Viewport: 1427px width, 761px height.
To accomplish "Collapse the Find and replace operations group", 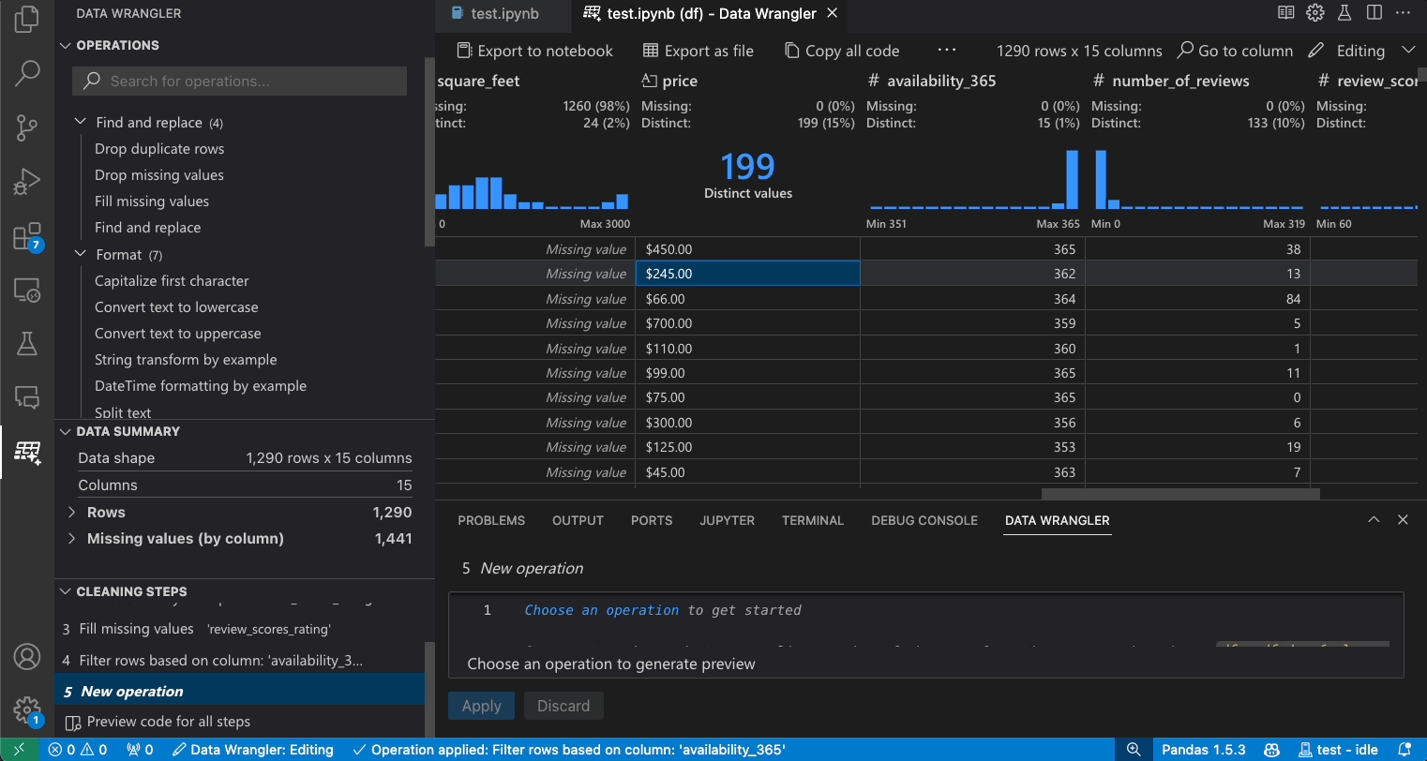I will point(83,122).
